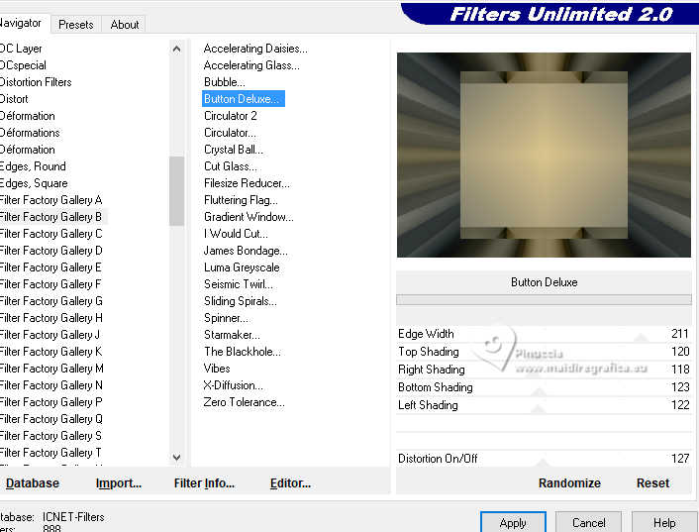Open the Database menu
This screenshot has height=532, width=699.
click(32, 482)
